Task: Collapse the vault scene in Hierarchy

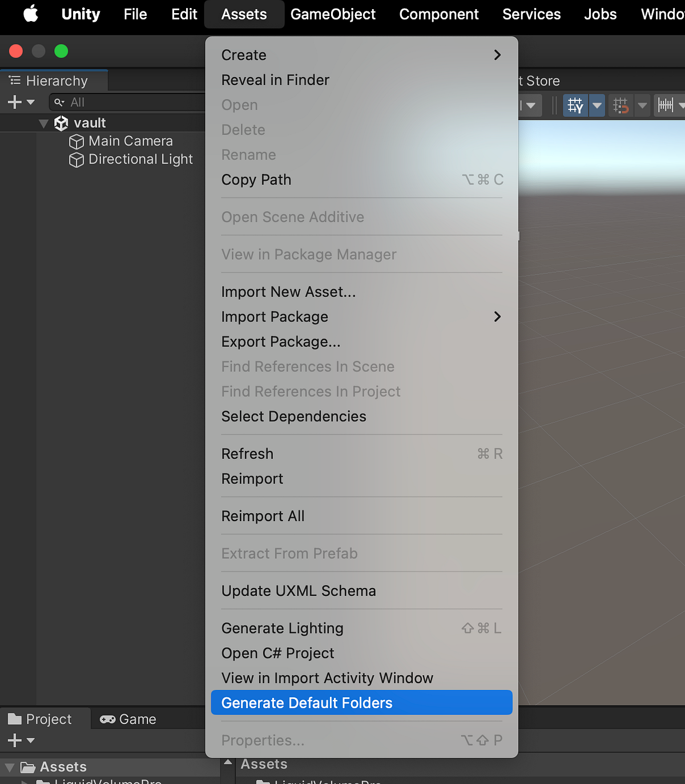Action: tap(43, 123)
